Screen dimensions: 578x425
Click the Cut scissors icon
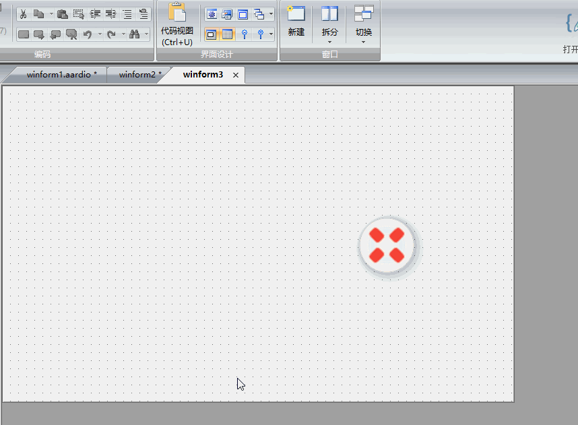pyautogui.click(x=23, y=14)
